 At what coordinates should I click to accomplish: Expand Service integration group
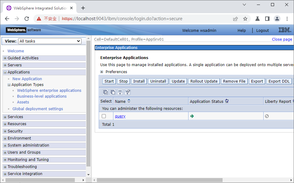tap(5, 174)
